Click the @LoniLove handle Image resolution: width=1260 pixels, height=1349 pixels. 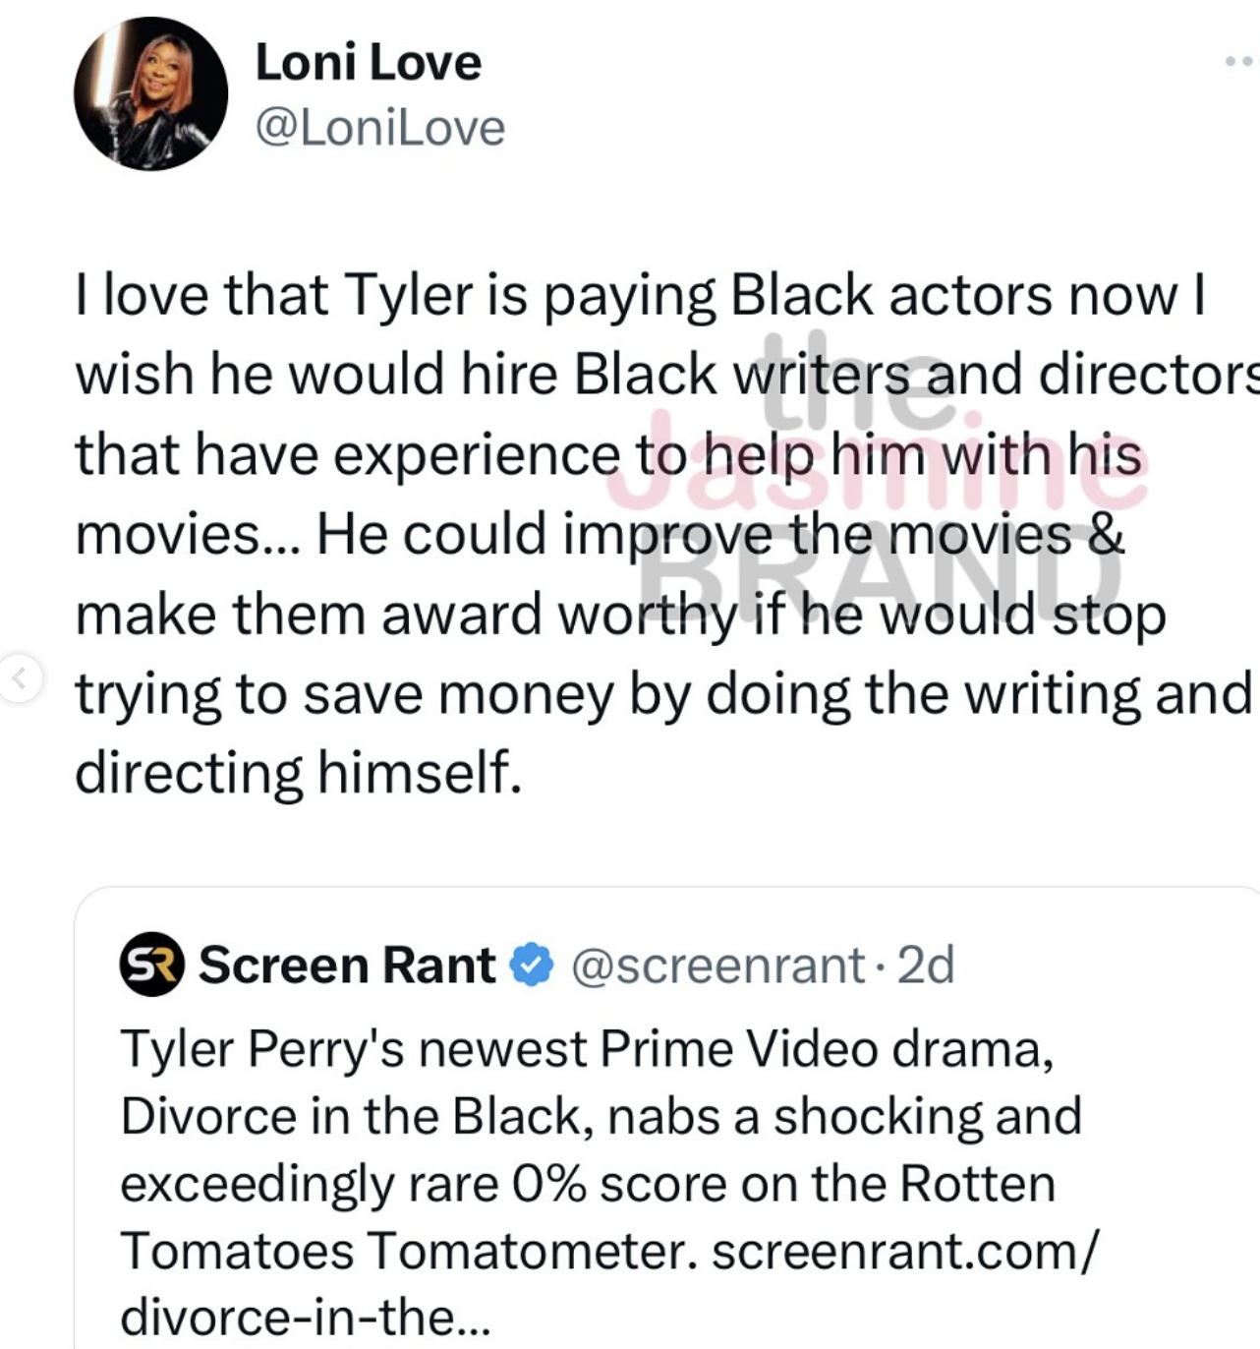point(379,128)
